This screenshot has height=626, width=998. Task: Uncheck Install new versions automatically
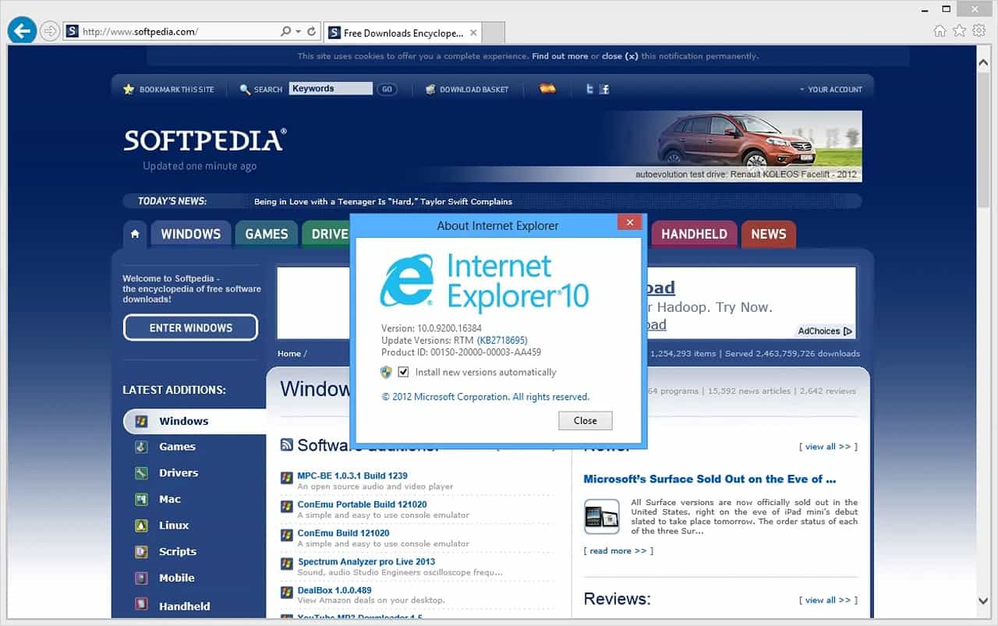[403, 373]
